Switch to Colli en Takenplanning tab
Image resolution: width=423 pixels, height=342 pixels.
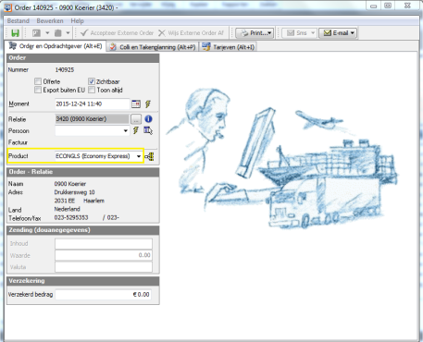(x=153, y=47)
